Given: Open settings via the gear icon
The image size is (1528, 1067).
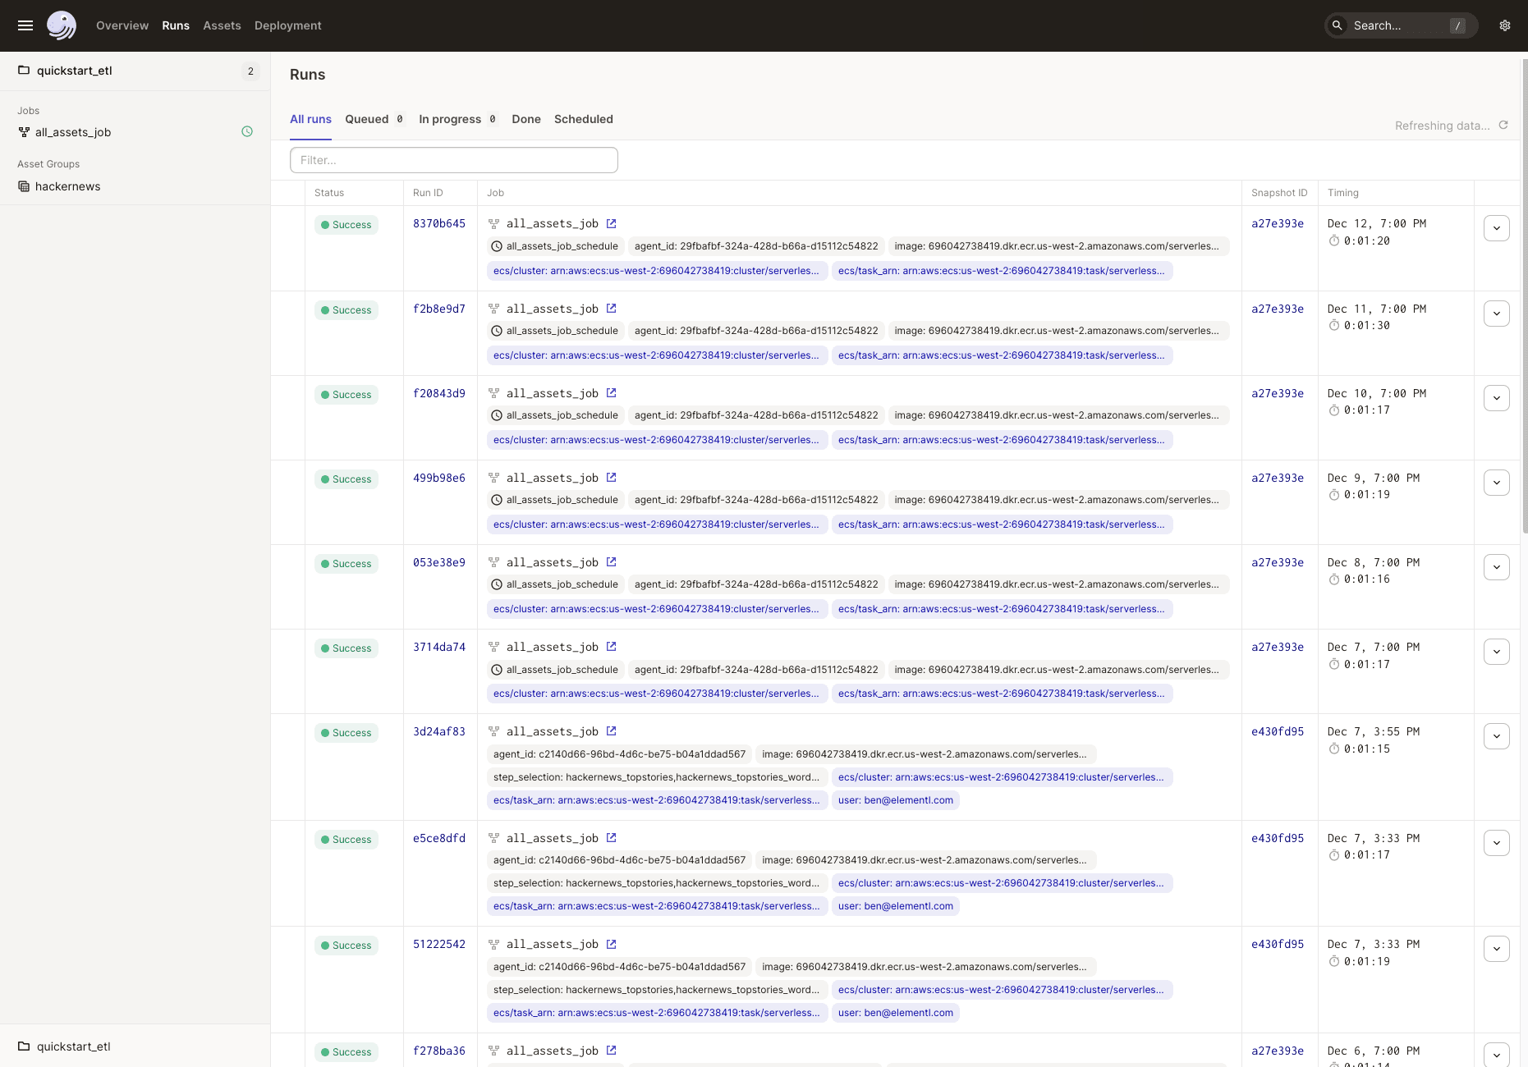Looking at the screenshot, I should (1505, 25).
